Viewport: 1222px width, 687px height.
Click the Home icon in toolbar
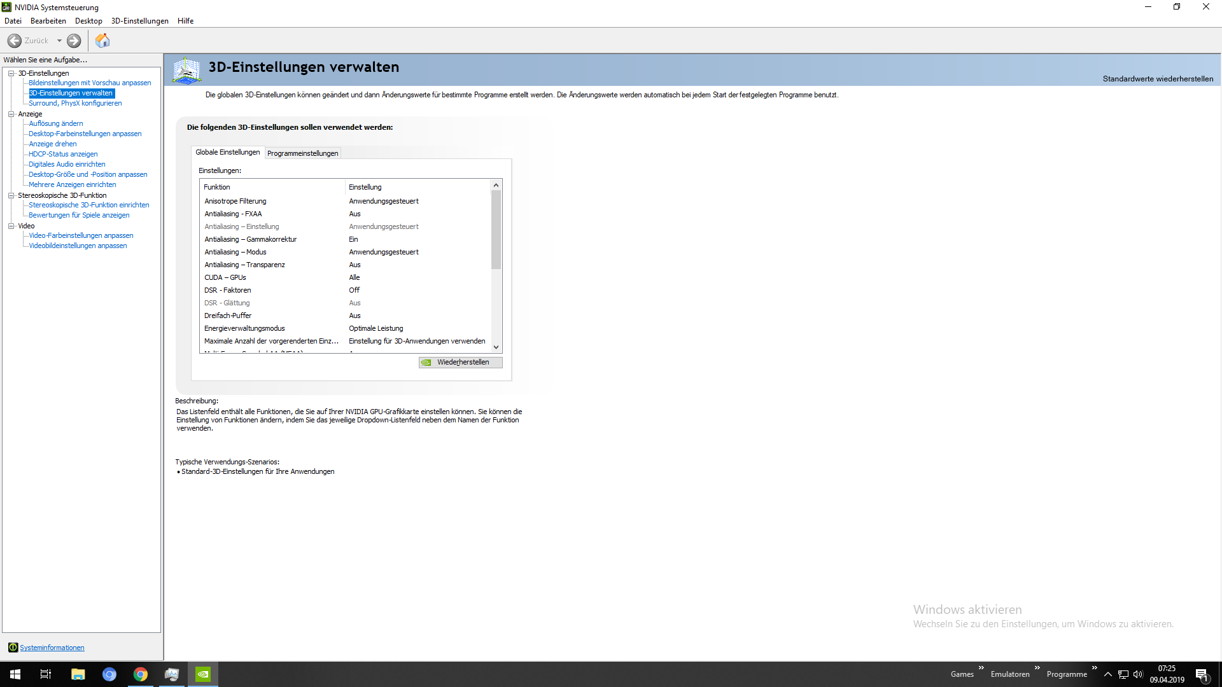click(102, 41)
